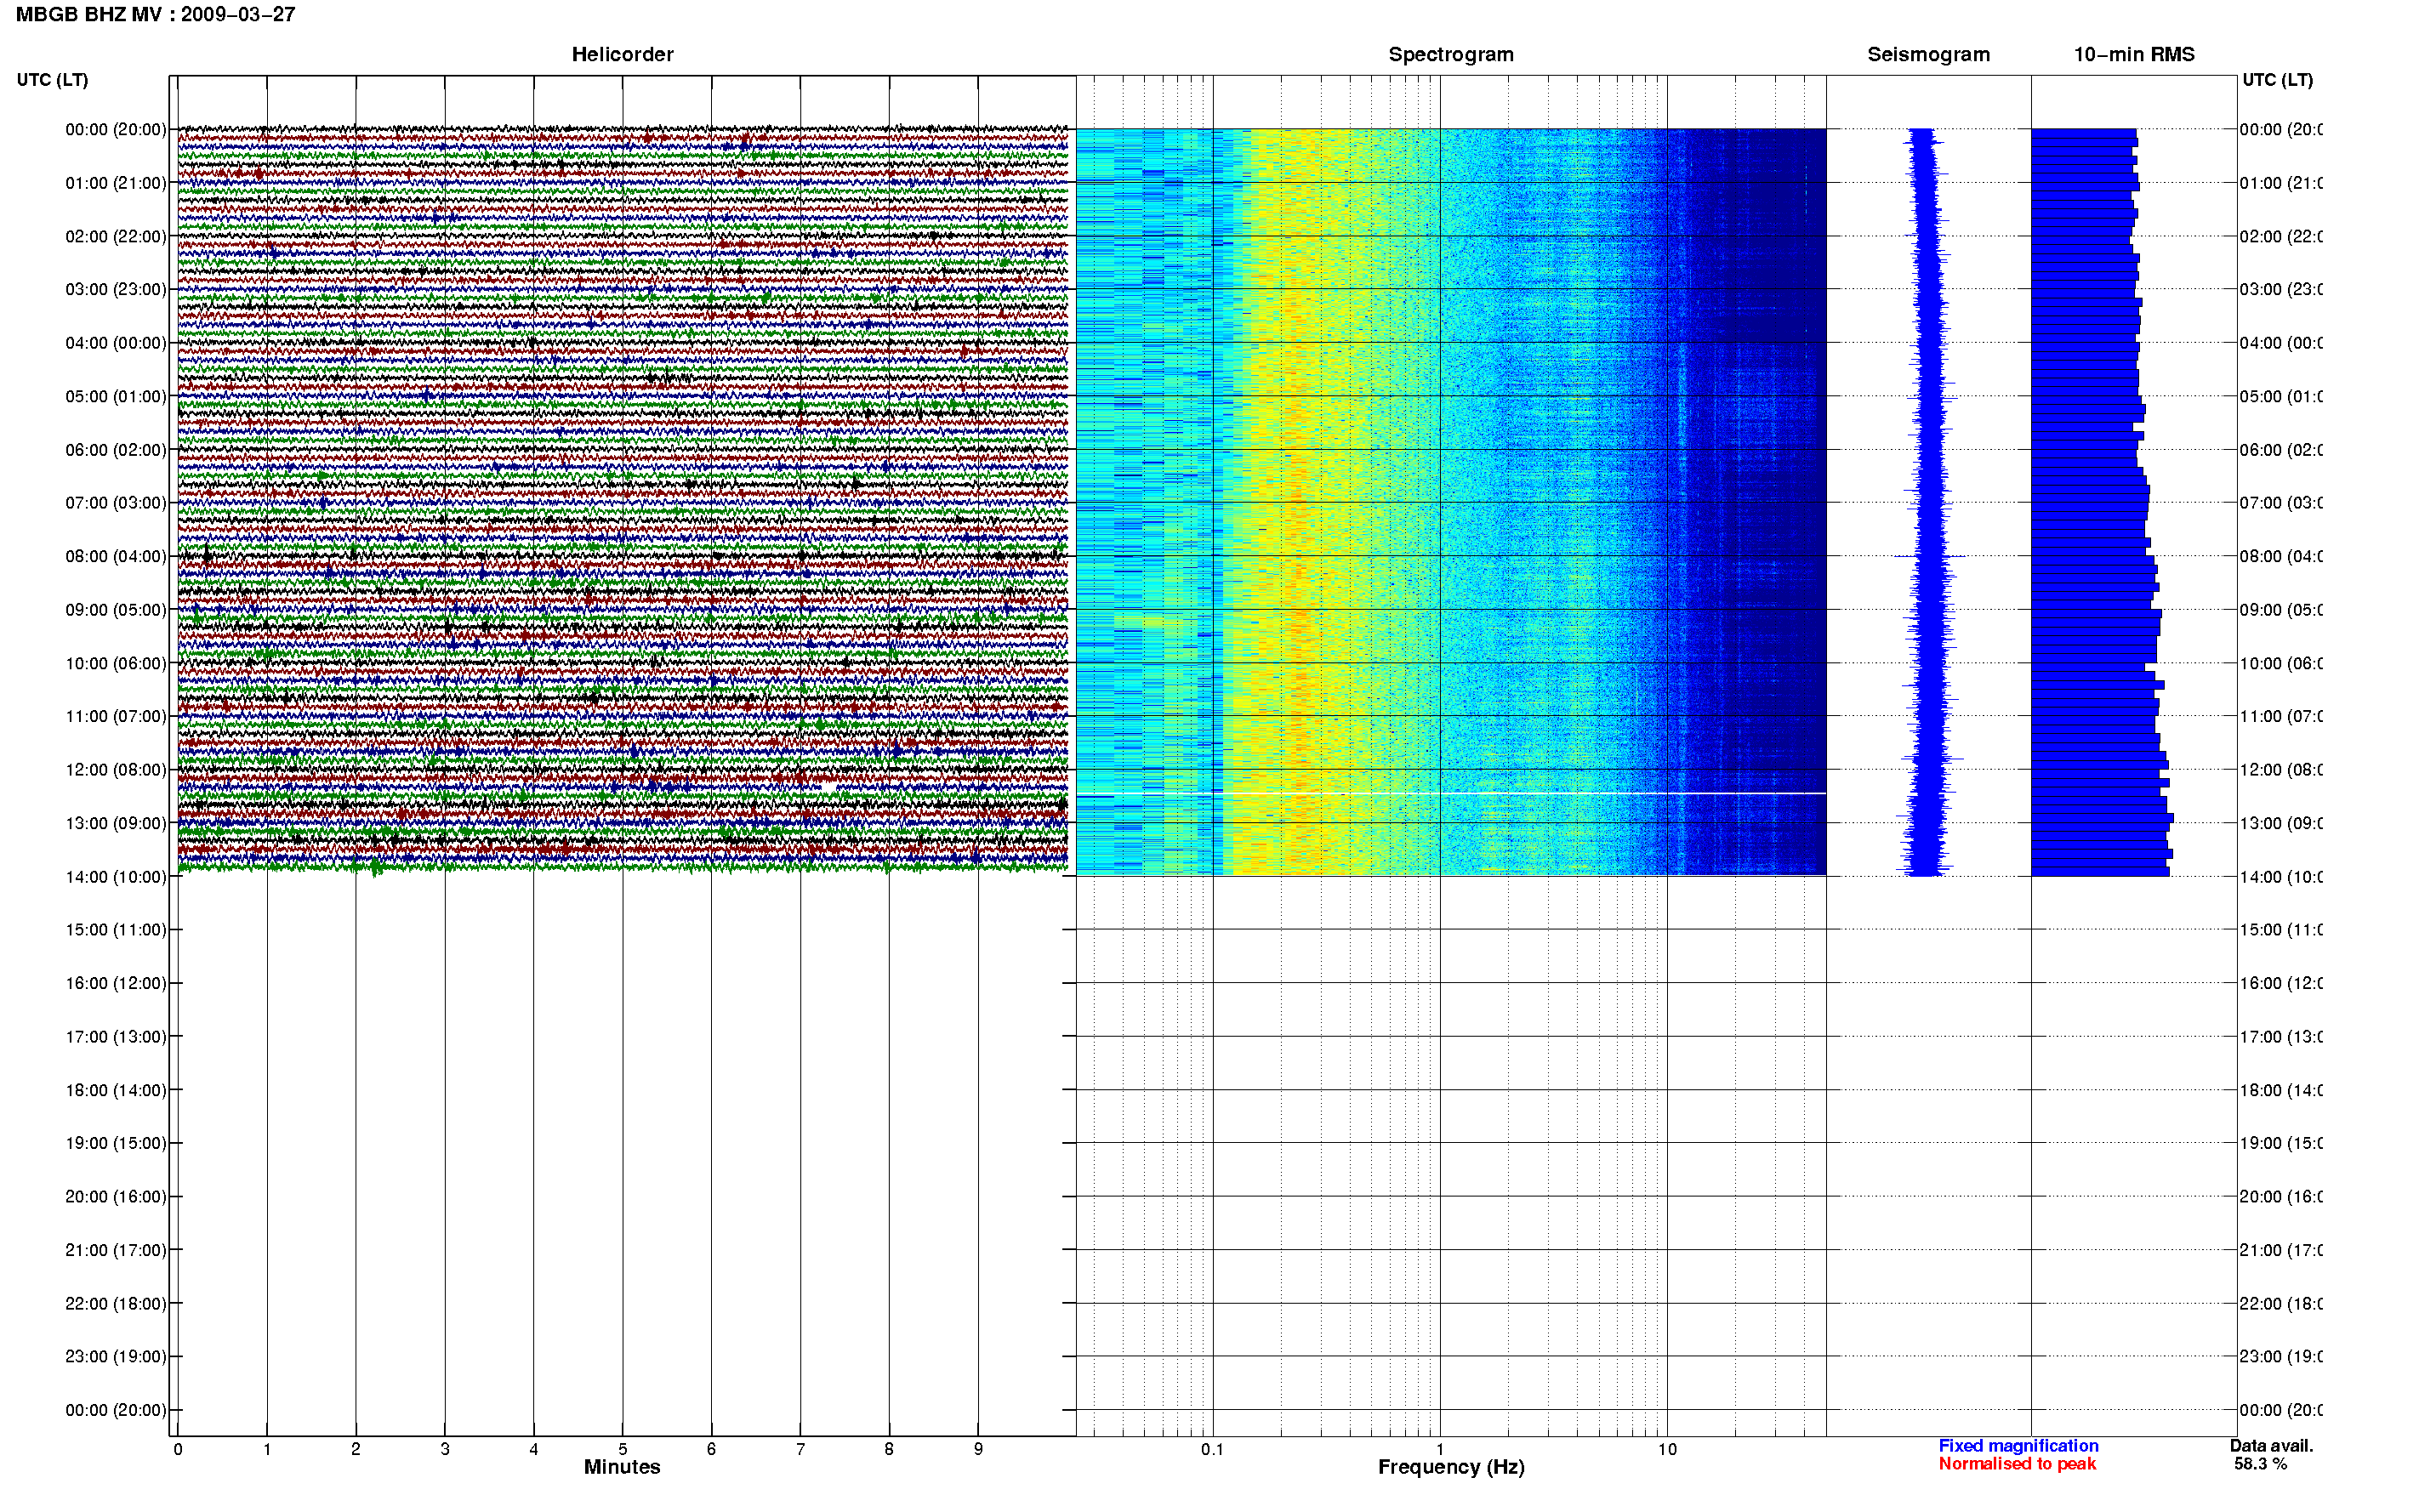
Task: Click the left '14:00 (10:00)' time label
Action: click(116, 877)
